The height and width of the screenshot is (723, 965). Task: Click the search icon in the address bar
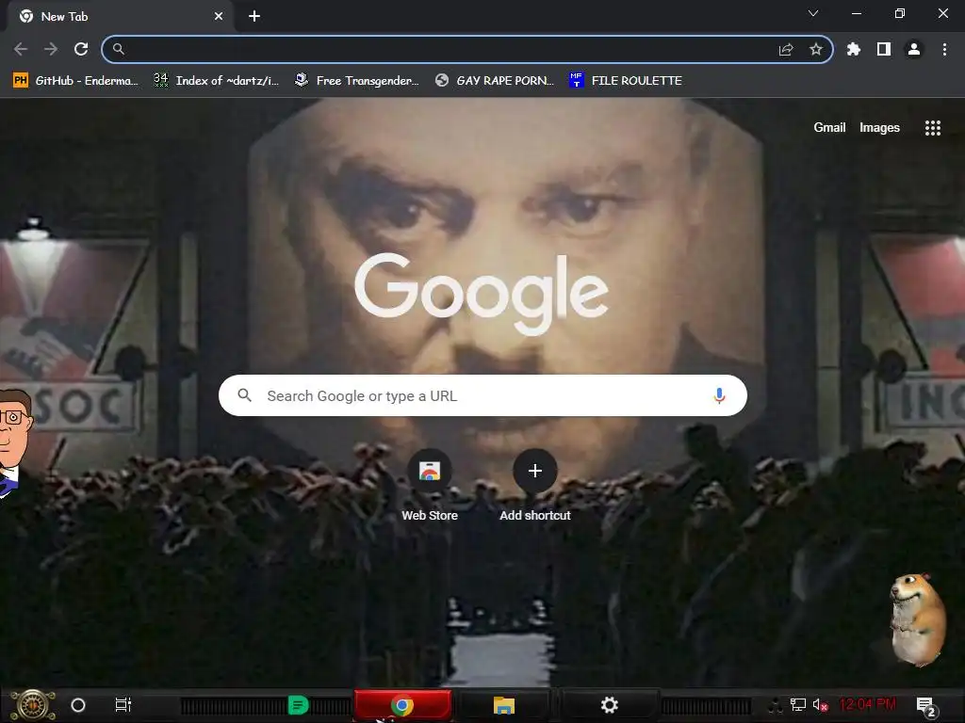coord(118,49)
